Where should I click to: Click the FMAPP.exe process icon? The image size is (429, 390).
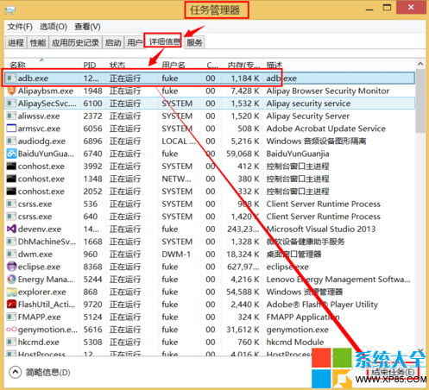(11, 317)
